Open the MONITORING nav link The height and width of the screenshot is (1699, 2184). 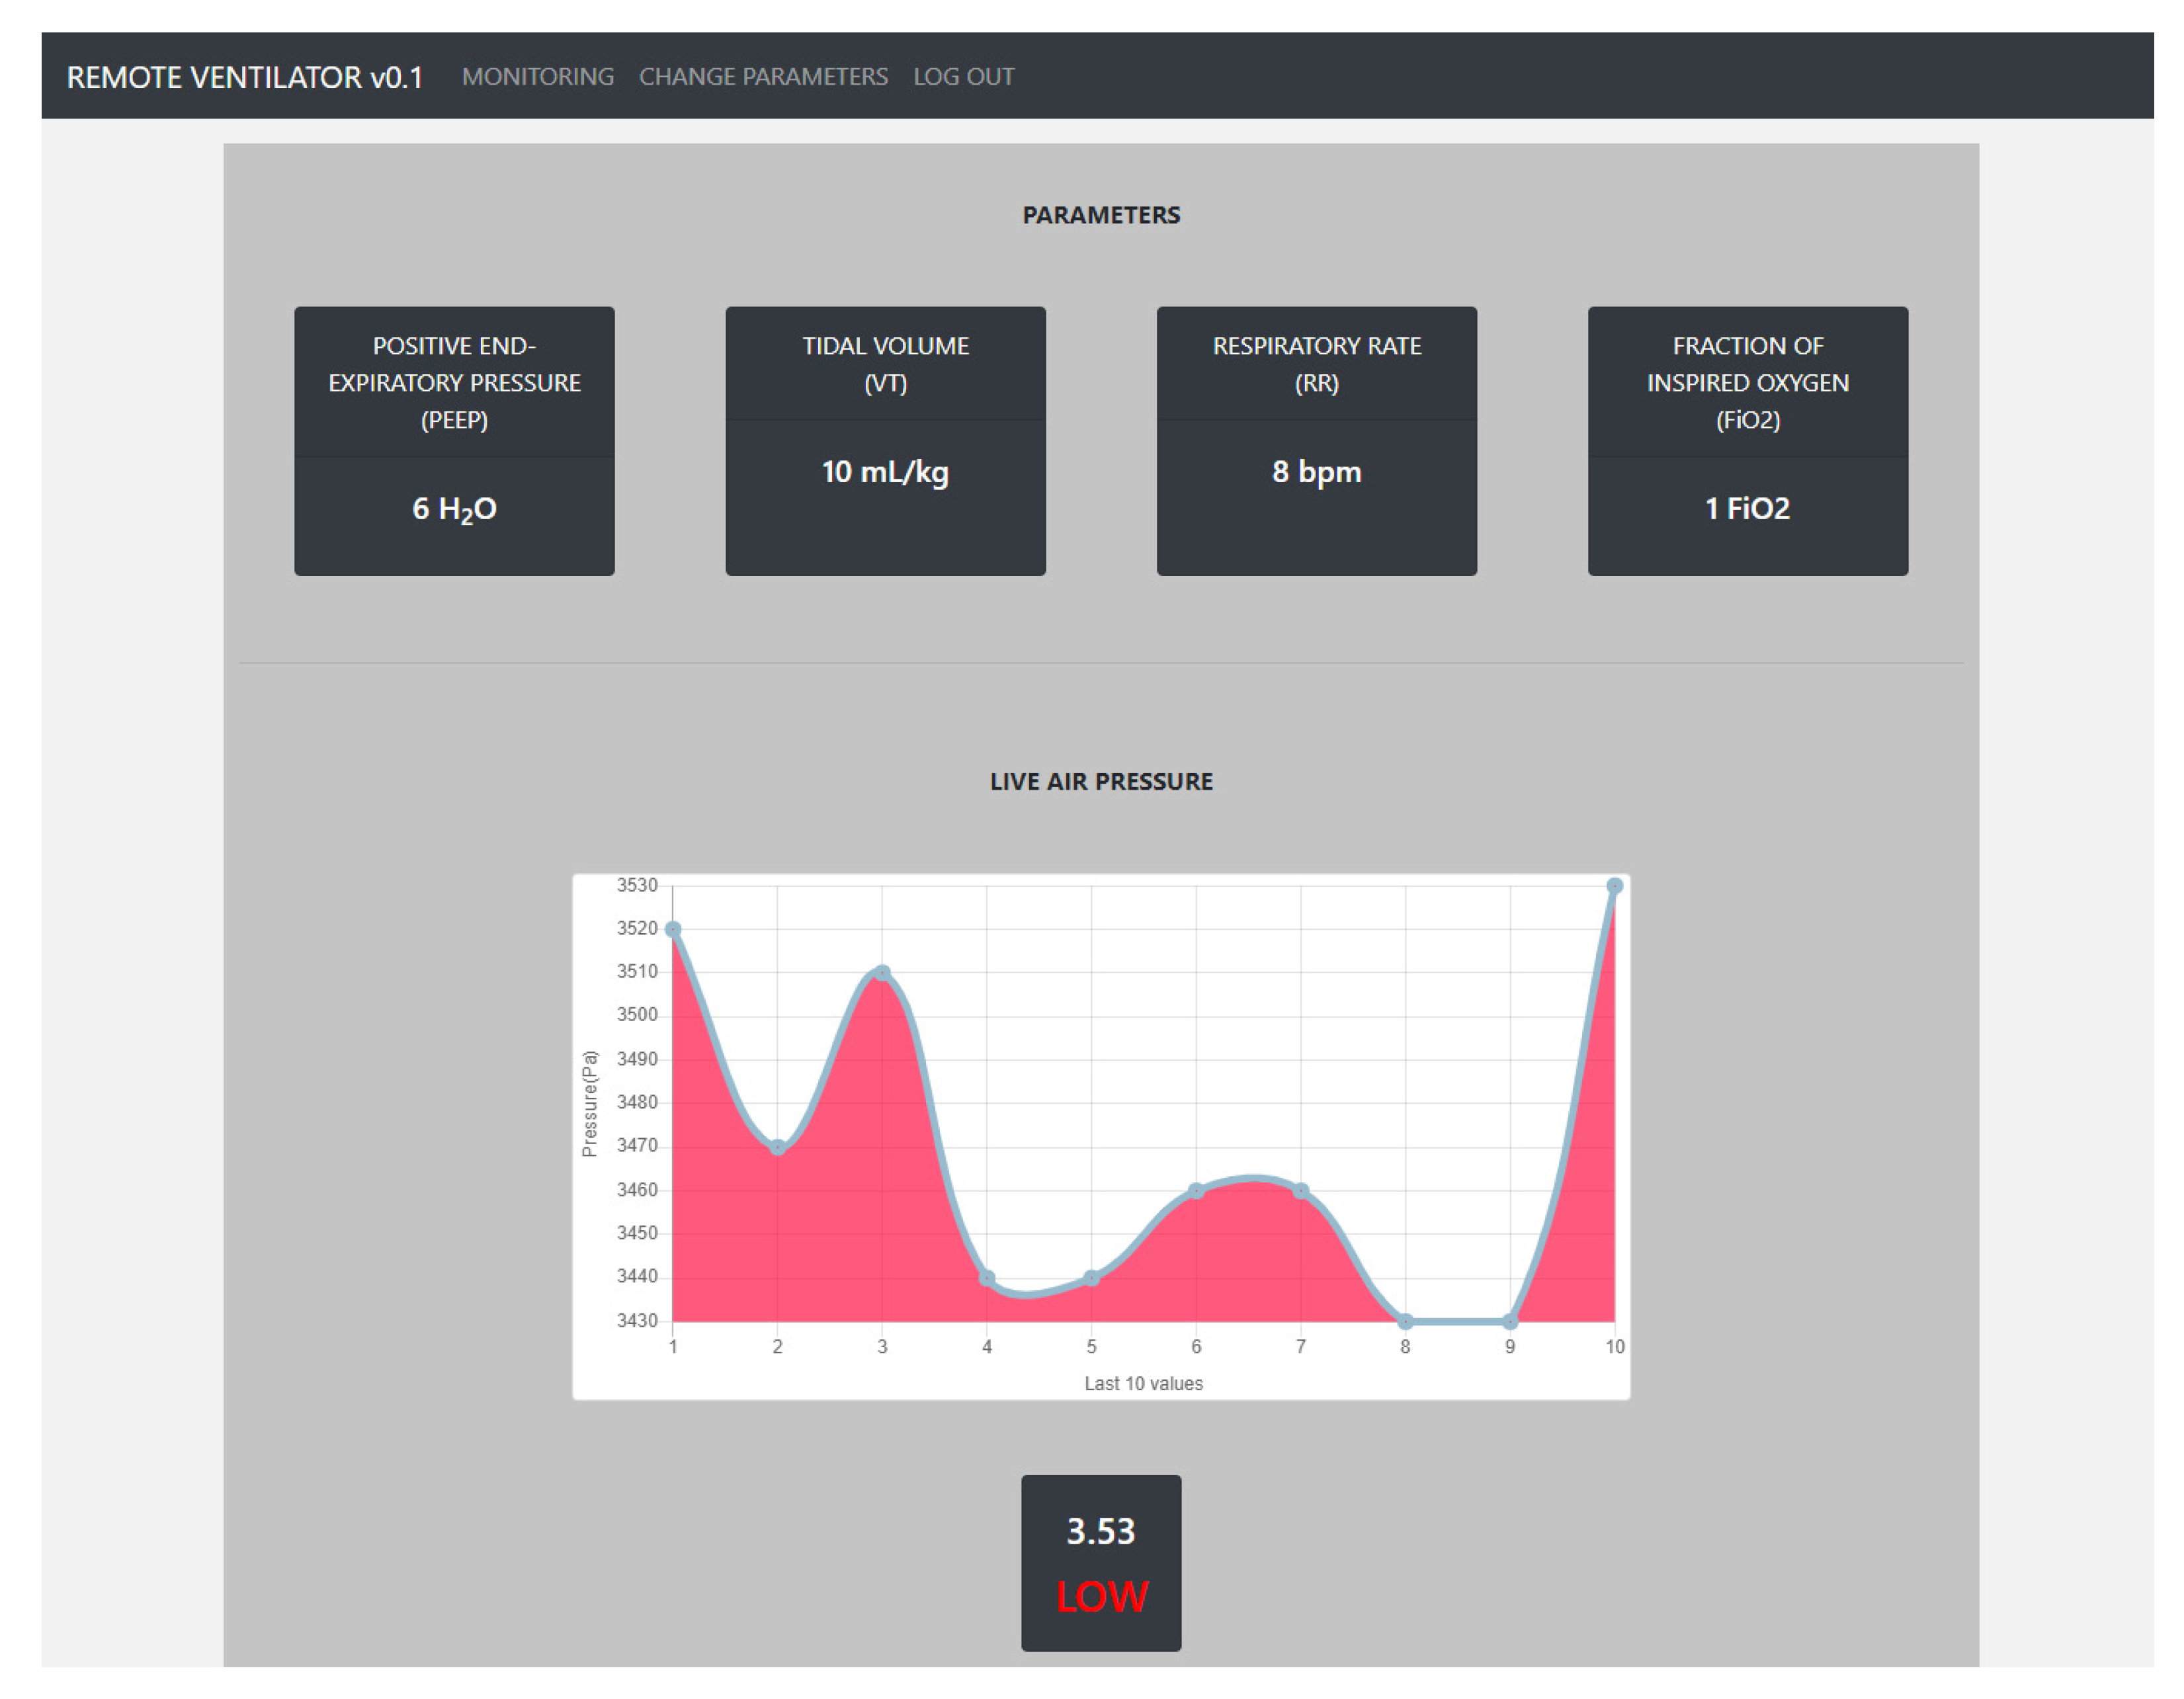click(x=537, y=77)
